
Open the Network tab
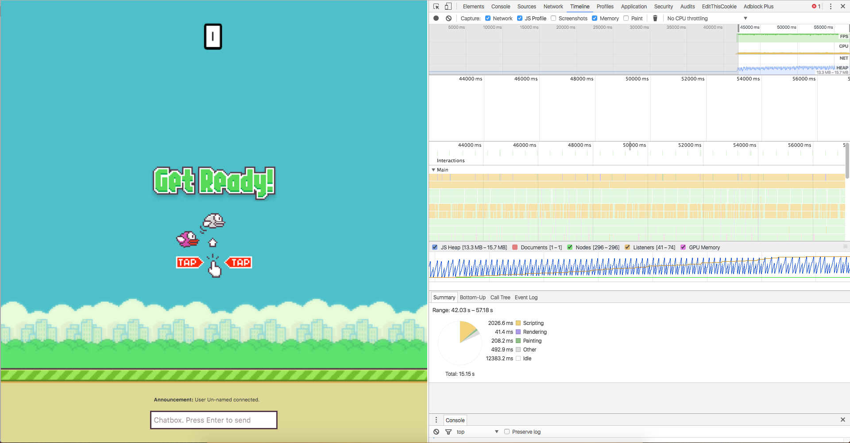(x=553, y=6)
